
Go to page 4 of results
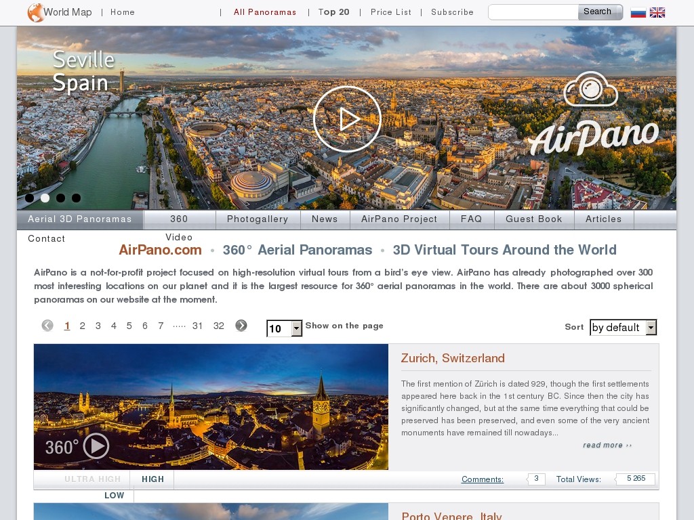(x=114, y=326)
